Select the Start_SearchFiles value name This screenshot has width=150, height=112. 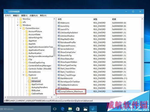pos(68,68)
